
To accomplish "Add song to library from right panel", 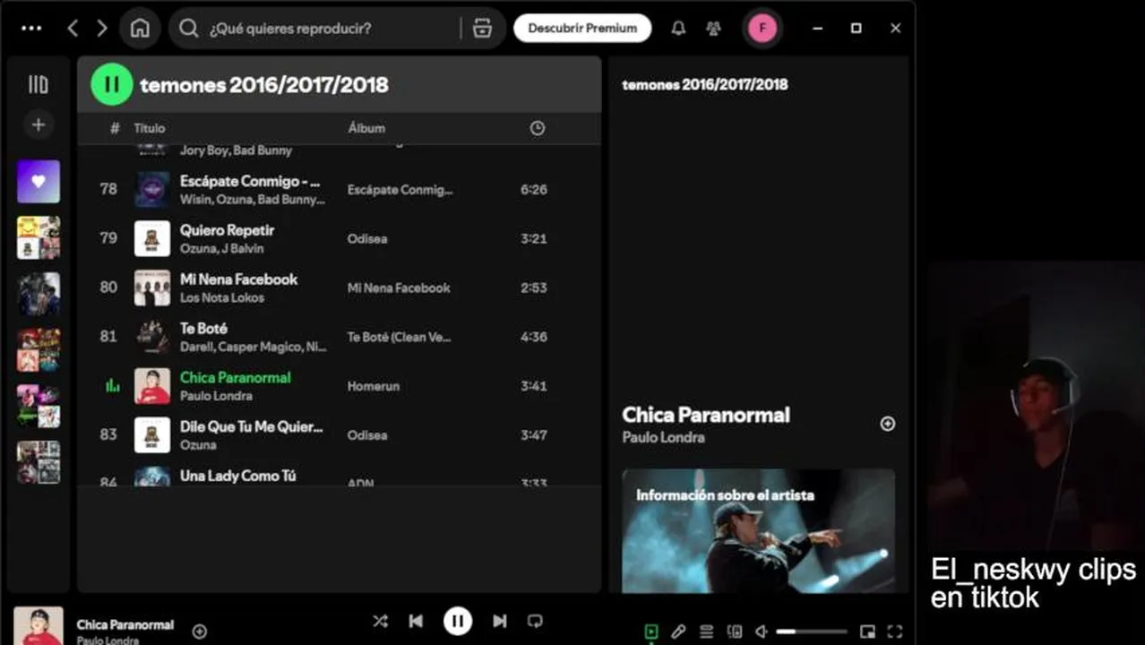I will click(x=887, y=424).
